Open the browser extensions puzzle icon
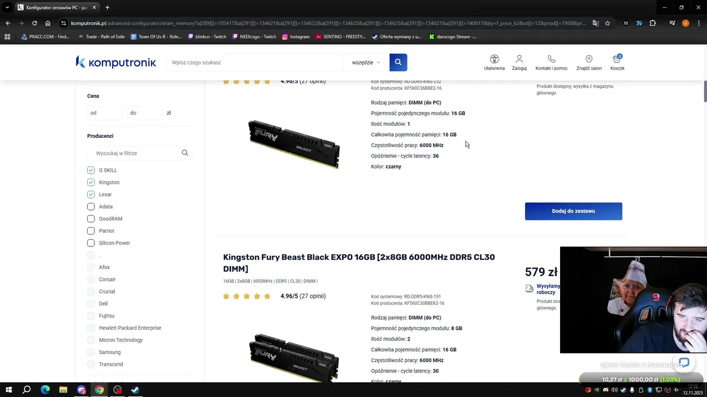Viewport: 707px width, 397px height. coord(653,23)
